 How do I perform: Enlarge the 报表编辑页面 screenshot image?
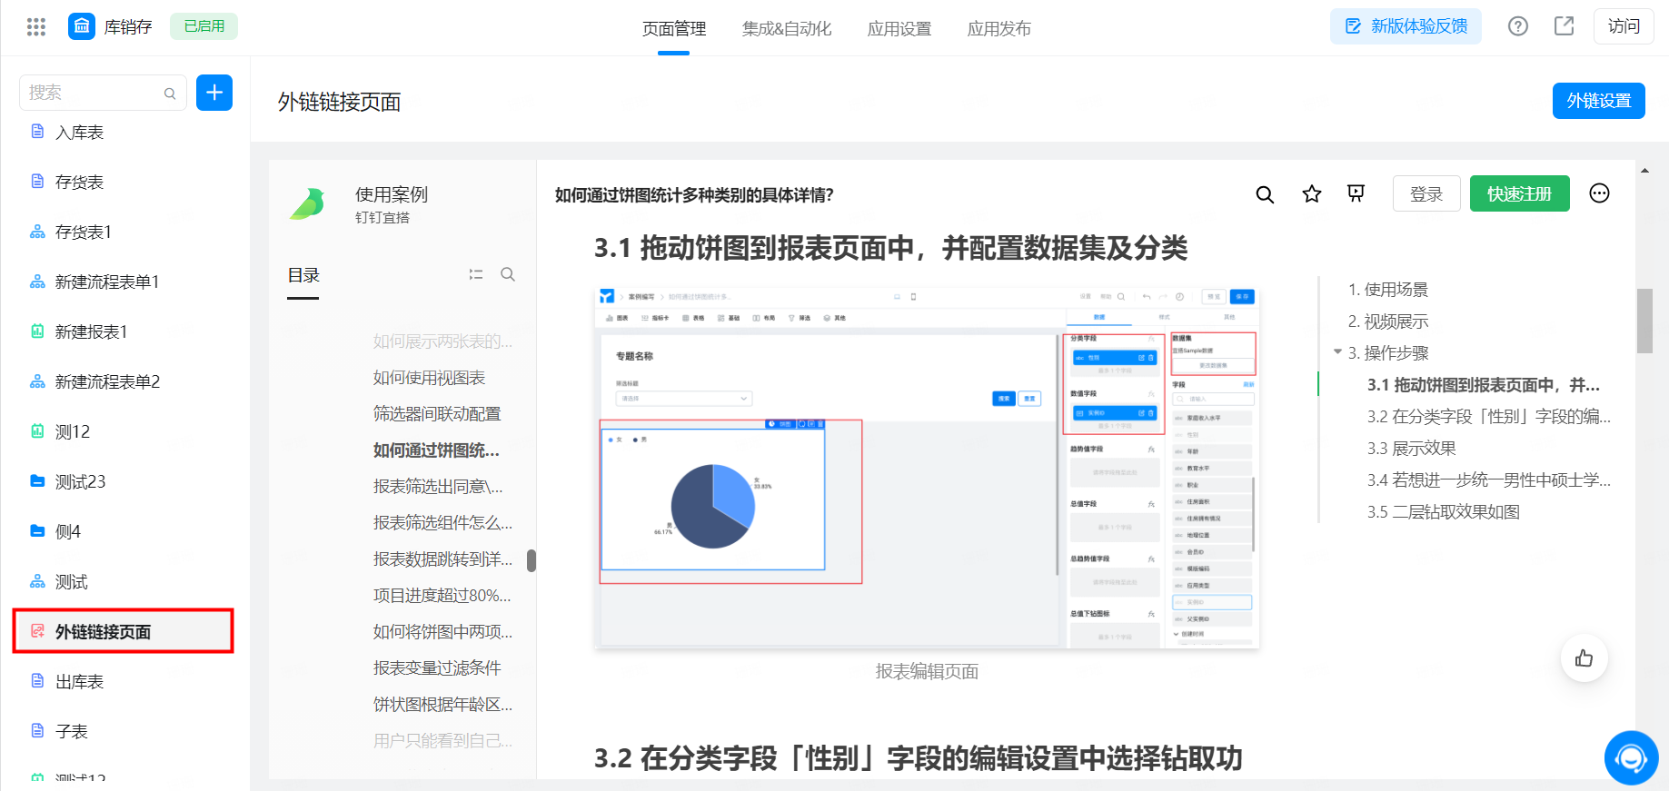point(927,467)
